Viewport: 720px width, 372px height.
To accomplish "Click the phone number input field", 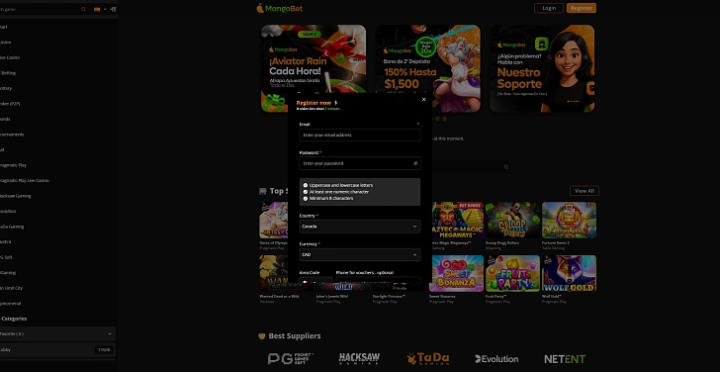I will [378, 281].
